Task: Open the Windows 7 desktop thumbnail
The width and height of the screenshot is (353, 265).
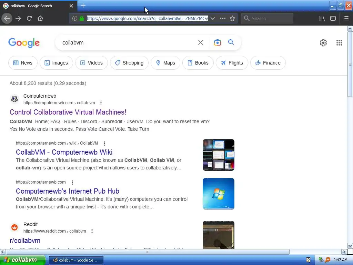Action: click(x=218, y=194)
